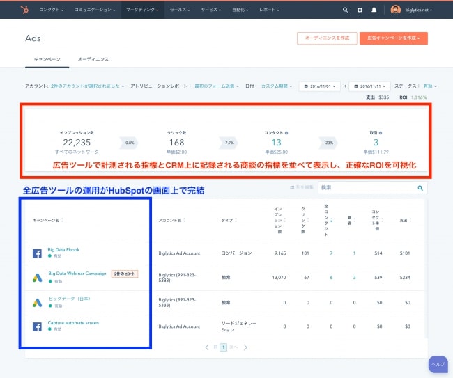Open 自動化 menu
Screen dimensions: 453x378
point(240,10)
